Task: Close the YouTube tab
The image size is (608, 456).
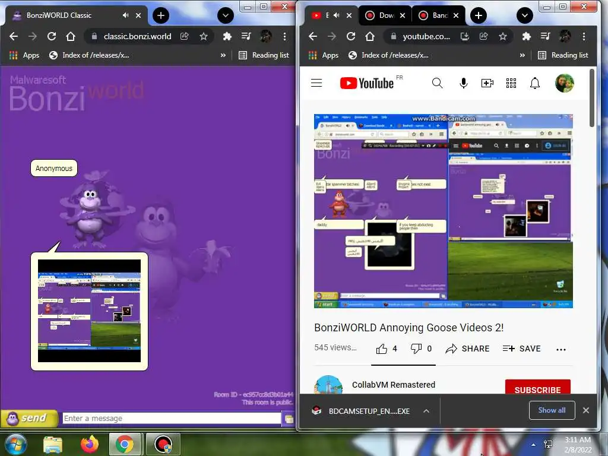Action: click(349, 15)
